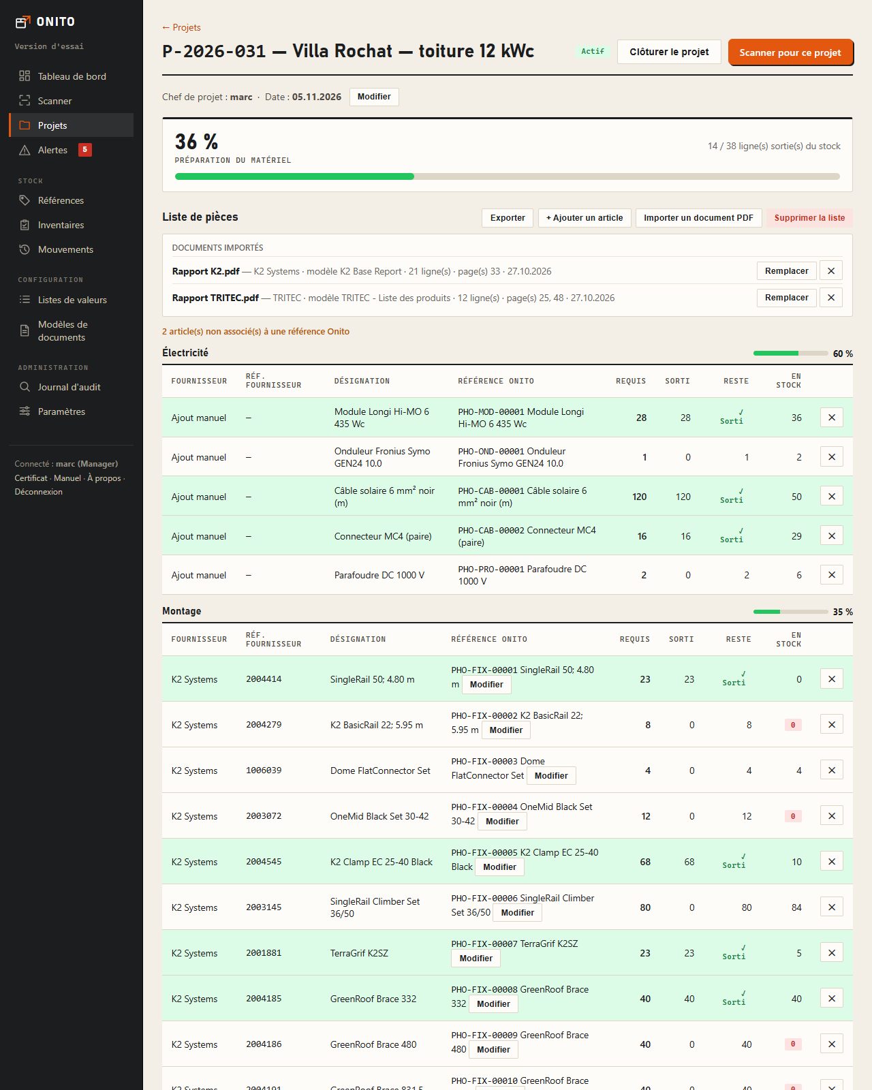Click the Références tag icon
Image resolution: width=872 pixels, height=1090 pixels.
point(25,200)
